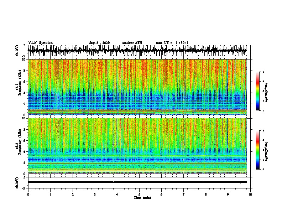This screenshot has height=218, width=282.
Task: Click time axis tick label "3"
Action: [95, 194]
